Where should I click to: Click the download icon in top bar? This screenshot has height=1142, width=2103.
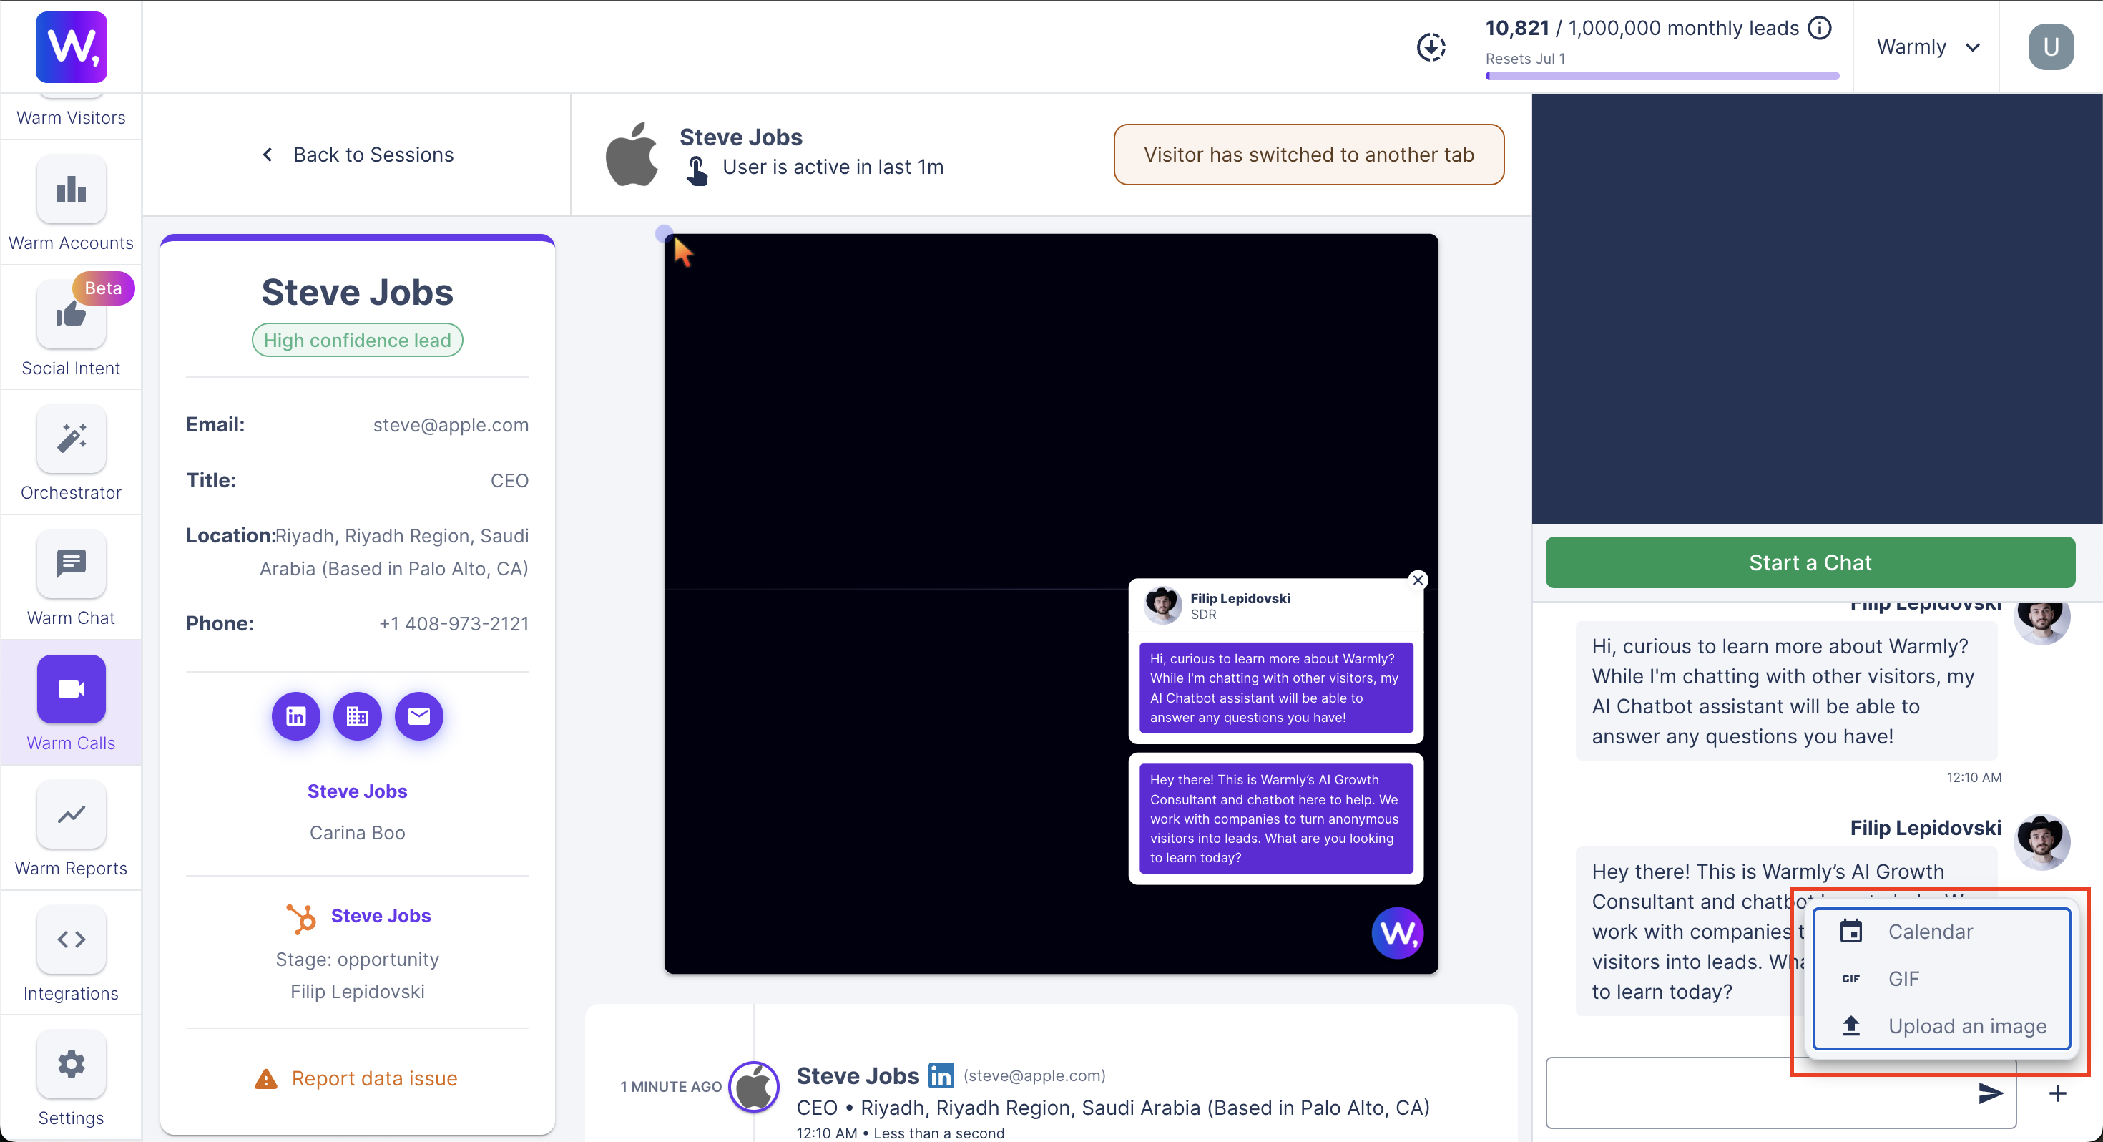pos(1431,47)
